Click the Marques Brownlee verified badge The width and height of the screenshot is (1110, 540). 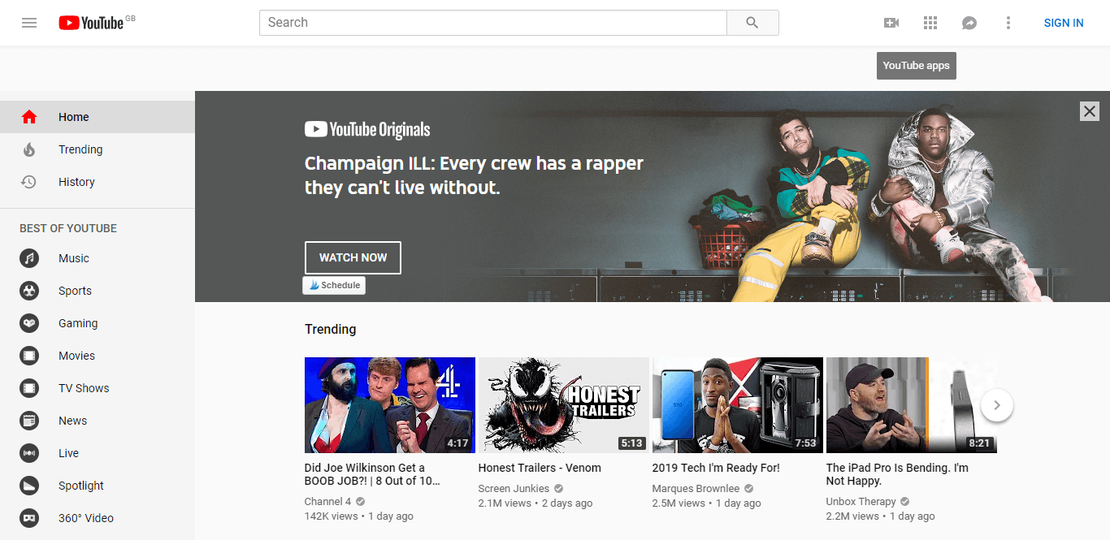(749, 489)
